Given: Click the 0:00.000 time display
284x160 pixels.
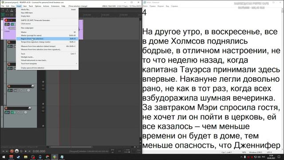Looking at the screenshot, I should (39, 151).
